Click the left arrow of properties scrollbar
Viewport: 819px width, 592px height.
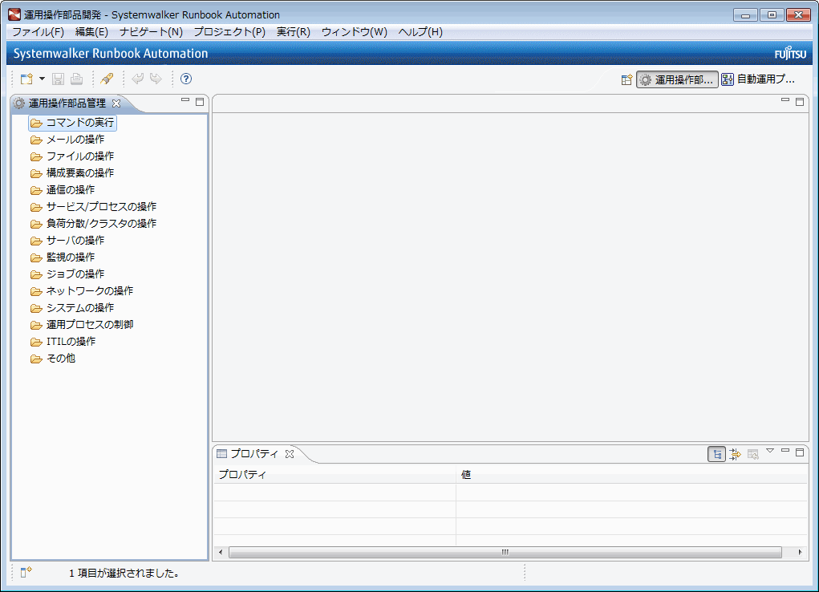coord(221,552)
